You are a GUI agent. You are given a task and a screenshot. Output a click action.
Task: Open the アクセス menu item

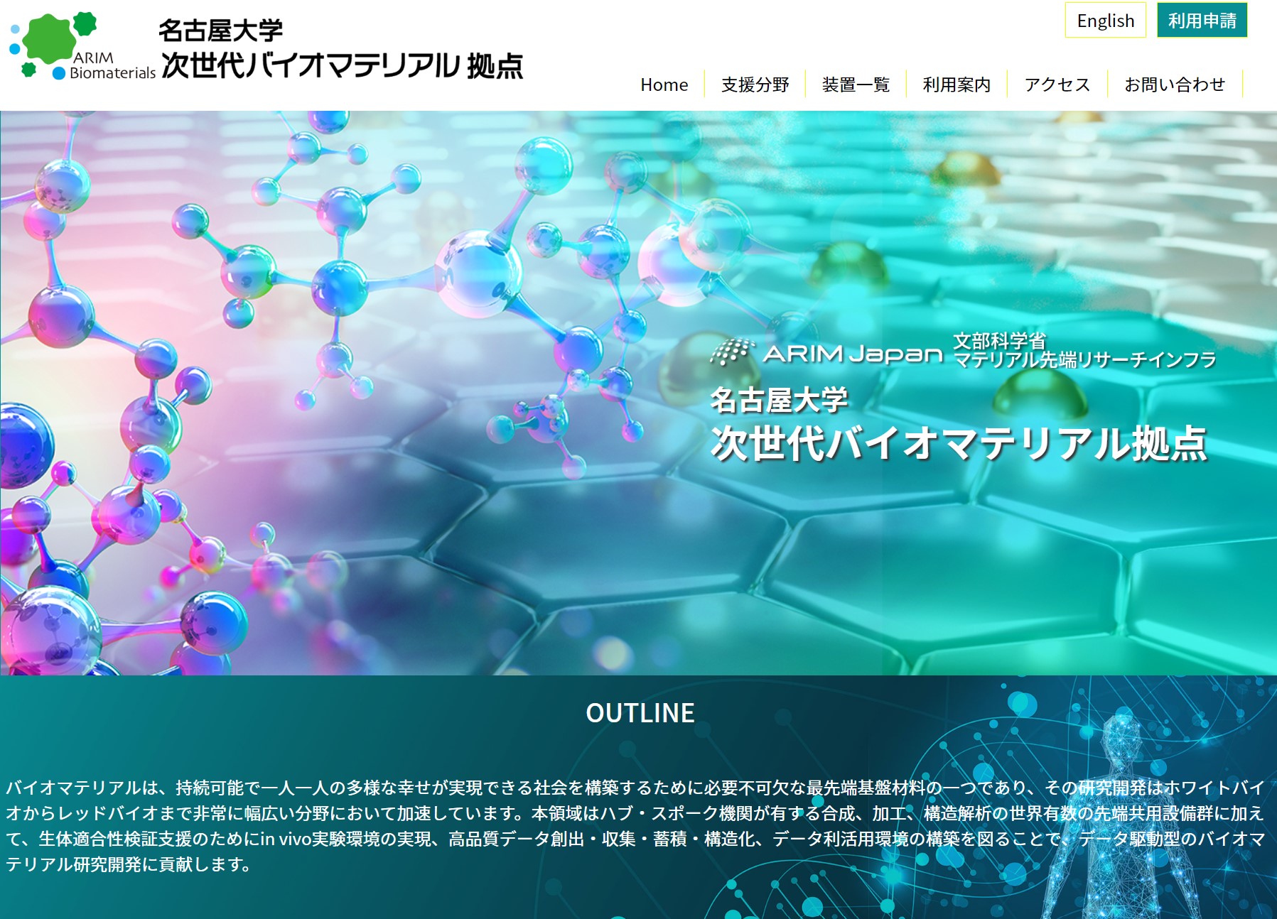coord(1057,85)
